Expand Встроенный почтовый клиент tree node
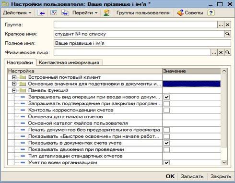235x183 pixels. point(14,77)
